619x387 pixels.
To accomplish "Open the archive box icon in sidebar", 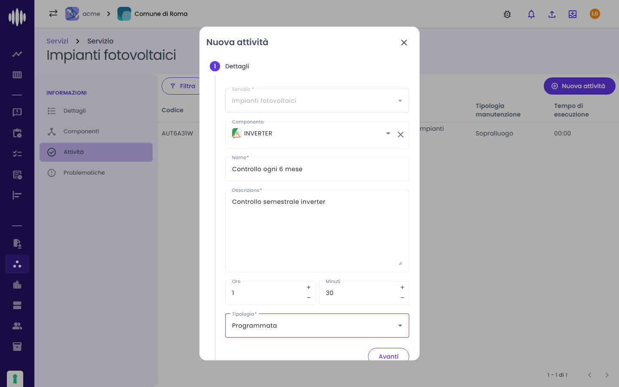I will [x=17, y=347].
